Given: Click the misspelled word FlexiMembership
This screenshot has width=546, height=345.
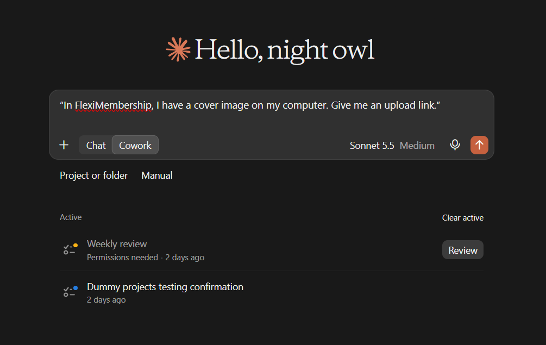Looking at the screenshot, I should [x=114, y=105].
